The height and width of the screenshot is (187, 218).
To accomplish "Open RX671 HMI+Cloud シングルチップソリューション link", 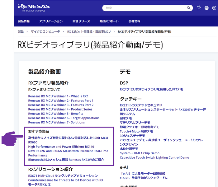I will (63, 176).
